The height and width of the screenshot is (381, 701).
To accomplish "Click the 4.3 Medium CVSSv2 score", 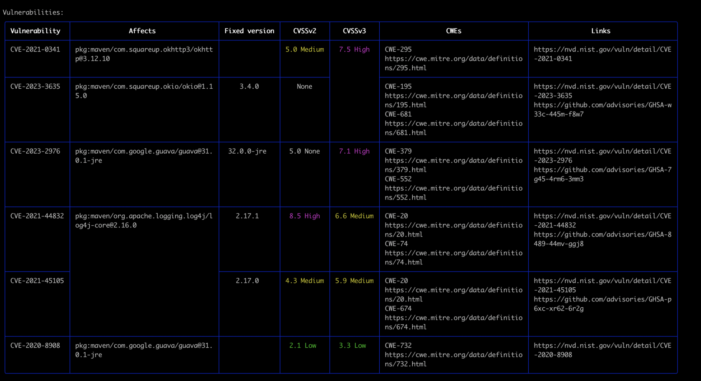I will point(305,281).
